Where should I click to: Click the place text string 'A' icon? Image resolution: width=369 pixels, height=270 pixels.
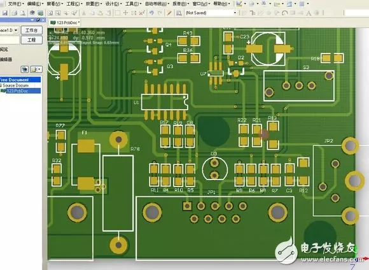tap(309, 13)
